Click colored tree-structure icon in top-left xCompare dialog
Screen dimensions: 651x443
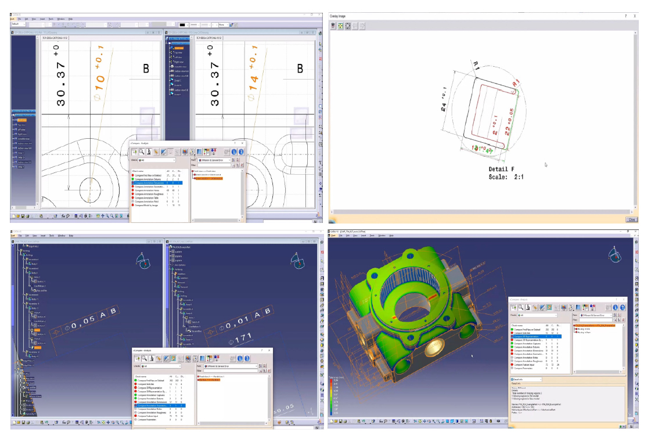click(x=206, y=152)
